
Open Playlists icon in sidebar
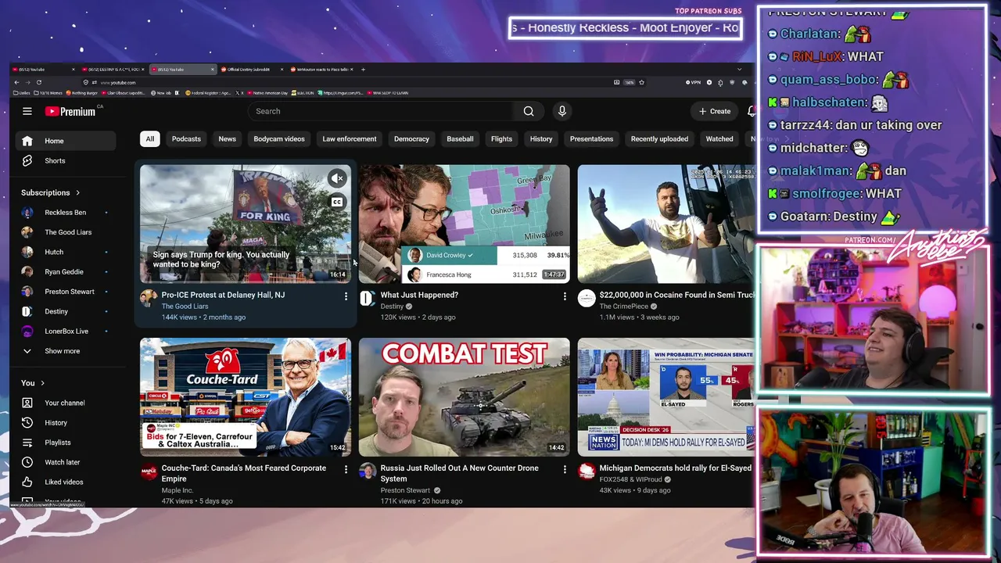[x=27, y=443]
